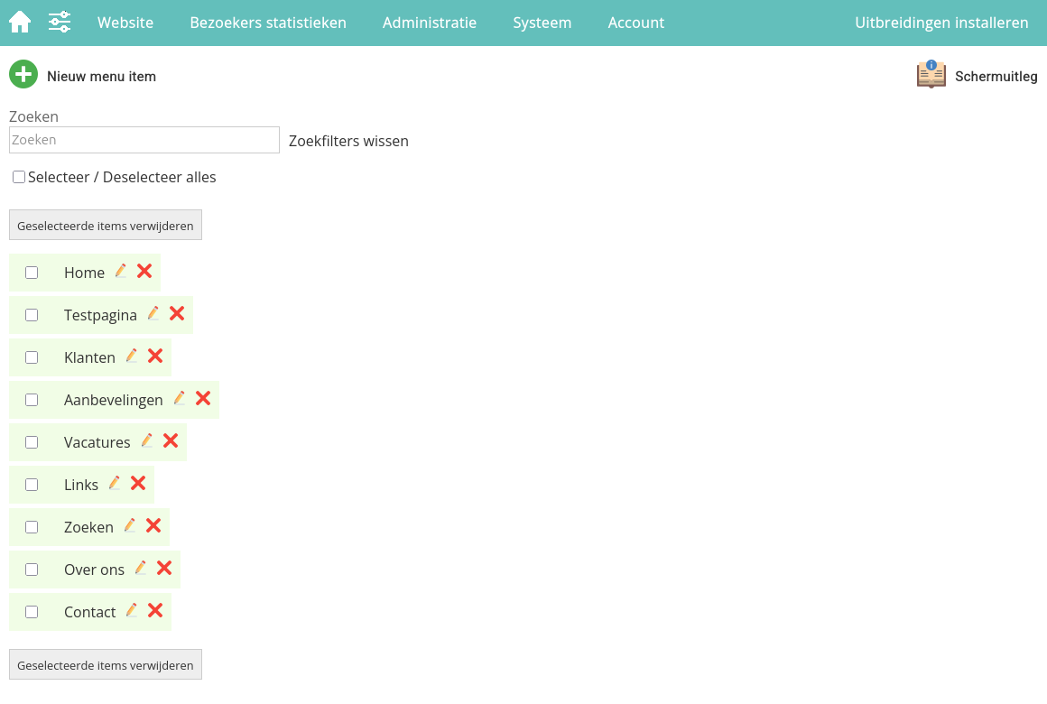Edit the Klanten menu item

pos(132,356)
